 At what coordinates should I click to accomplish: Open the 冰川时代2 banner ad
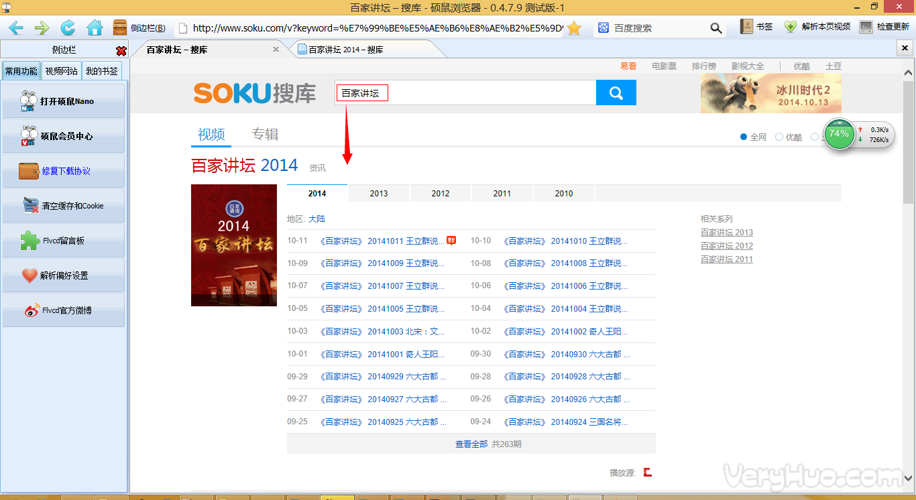pyautogui.click(x=771, y=93)
